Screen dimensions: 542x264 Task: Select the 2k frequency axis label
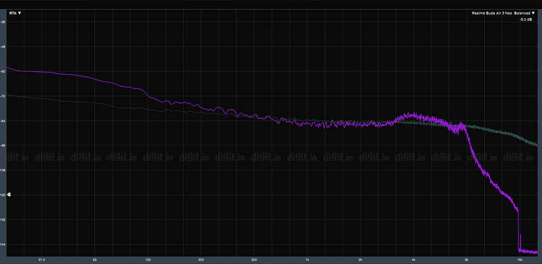[x=360, y=259]
